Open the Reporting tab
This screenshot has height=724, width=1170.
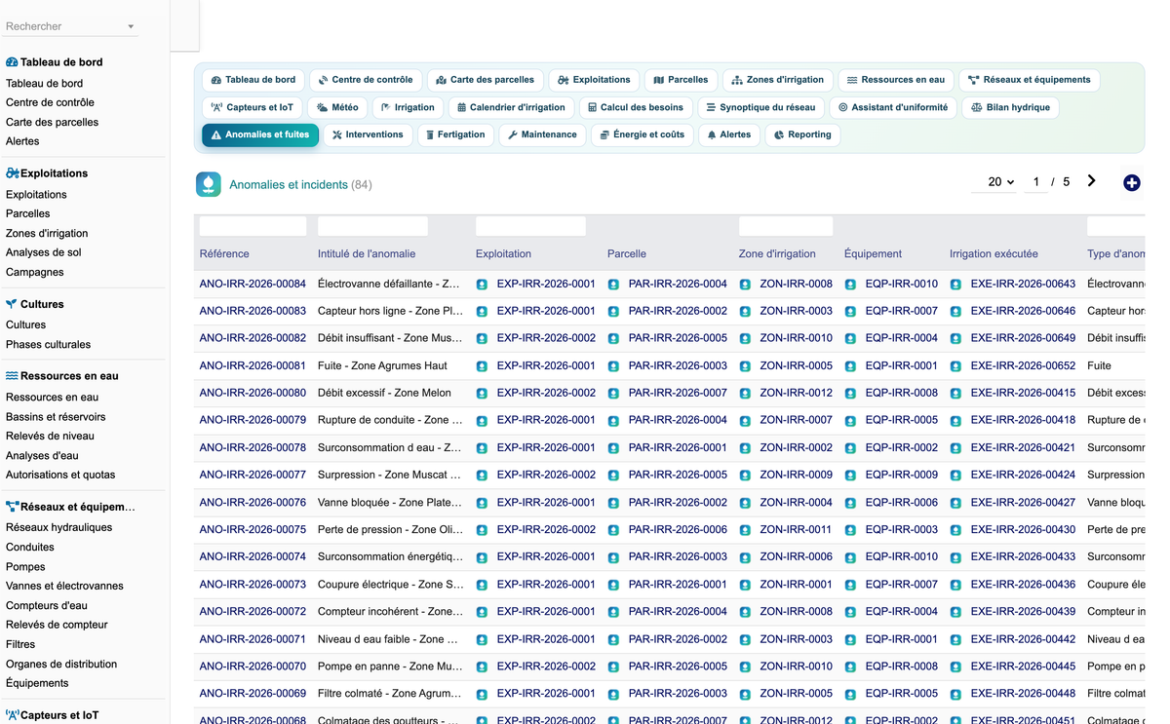802,134
